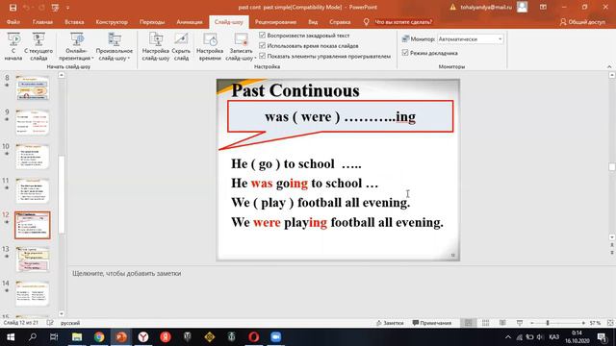The height and width of the screenshot is (346, 616).
Task: Switch to Рецензирование tab
Action: coord(276,22)
